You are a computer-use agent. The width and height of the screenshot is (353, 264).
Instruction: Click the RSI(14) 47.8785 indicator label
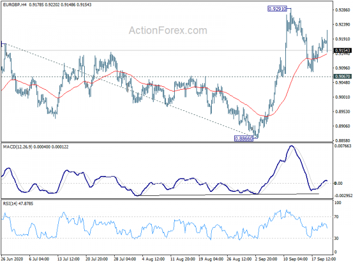point(18,204)
